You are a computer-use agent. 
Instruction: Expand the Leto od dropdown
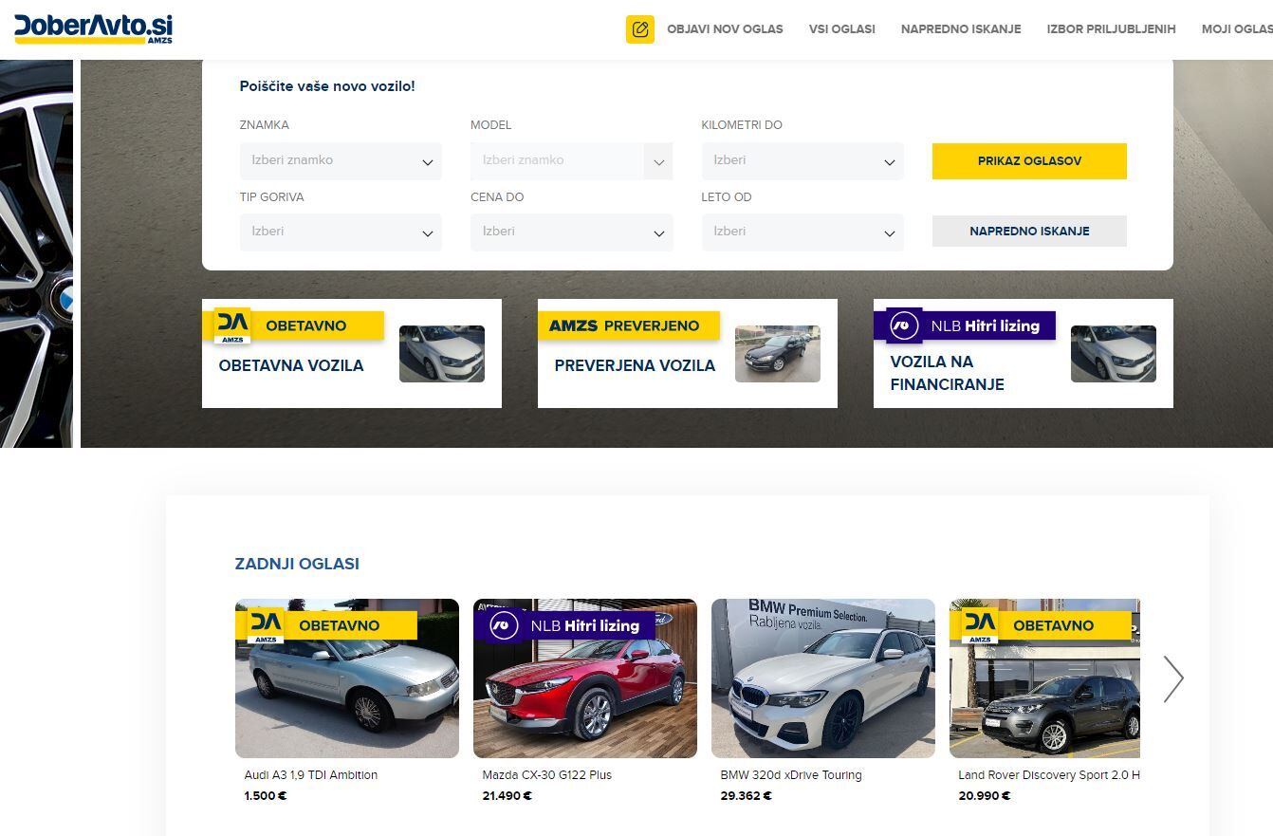click(803, 232)
